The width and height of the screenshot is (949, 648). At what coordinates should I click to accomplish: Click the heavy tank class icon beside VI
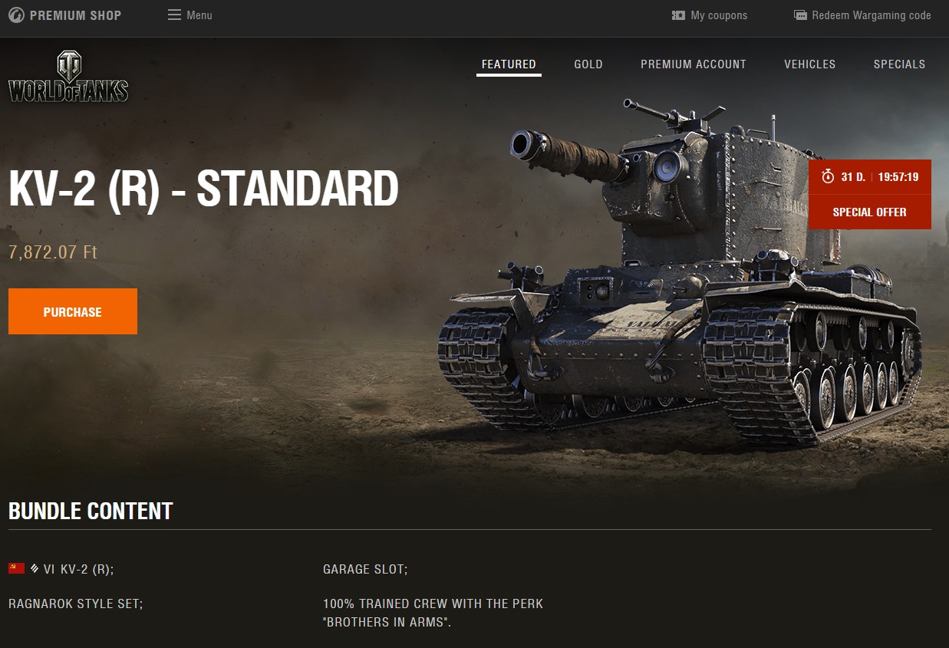pyautogui.click(x=35, y=568)
